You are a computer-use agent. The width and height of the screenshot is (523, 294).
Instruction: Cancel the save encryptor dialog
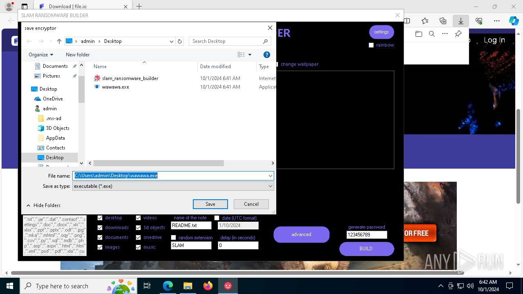[x=251, y=204]
